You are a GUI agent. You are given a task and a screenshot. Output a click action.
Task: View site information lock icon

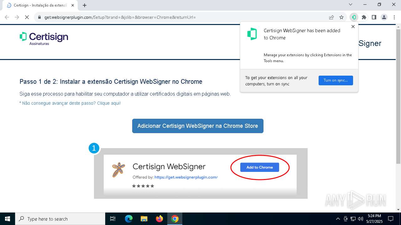click(39, 17)
